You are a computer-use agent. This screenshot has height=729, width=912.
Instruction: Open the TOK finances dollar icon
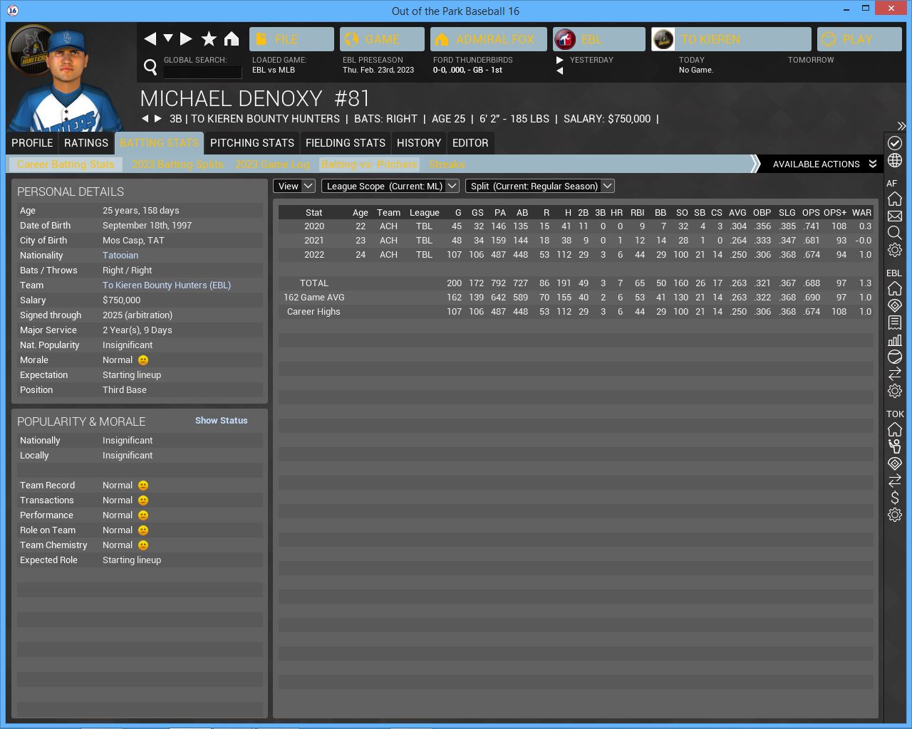(x=895, y=498)
